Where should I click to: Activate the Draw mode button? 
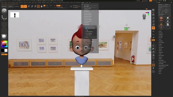tap(25, 6)
